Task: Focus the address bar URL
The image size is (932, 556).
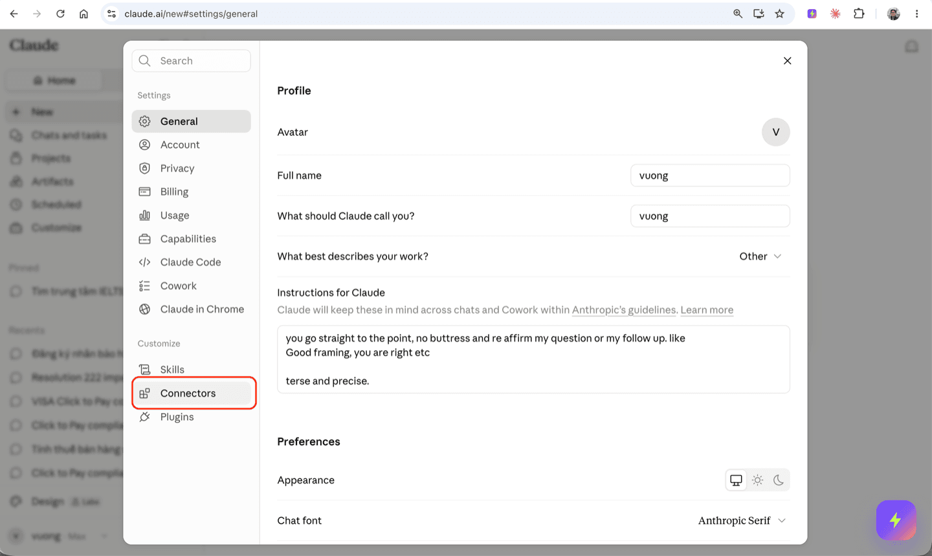Action: point(191,14)
